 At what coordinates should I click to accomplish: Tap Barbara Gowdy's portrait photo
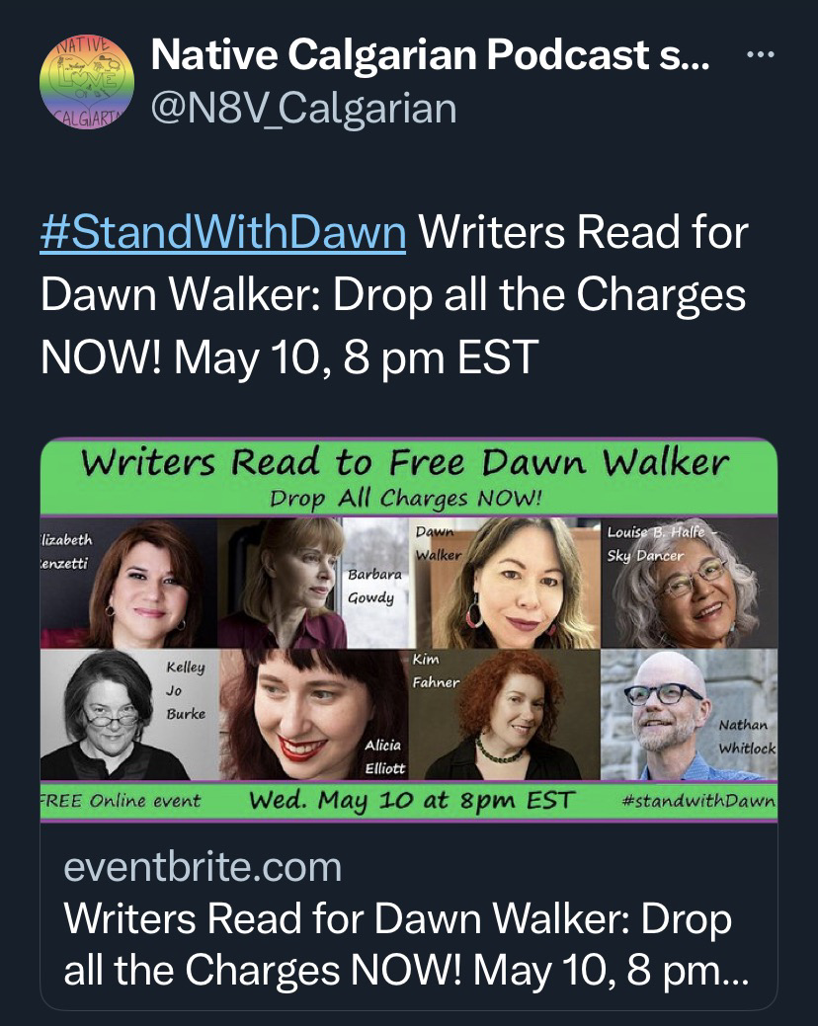coord(314,583)
